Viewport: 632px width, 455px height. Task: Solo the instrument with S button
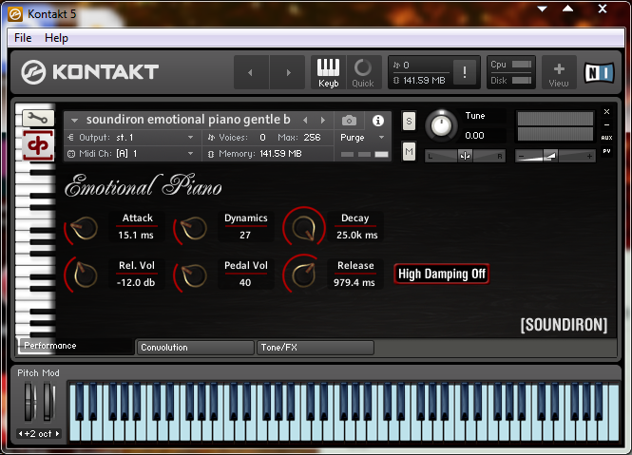pyautogui.click(x=409, y=121)
